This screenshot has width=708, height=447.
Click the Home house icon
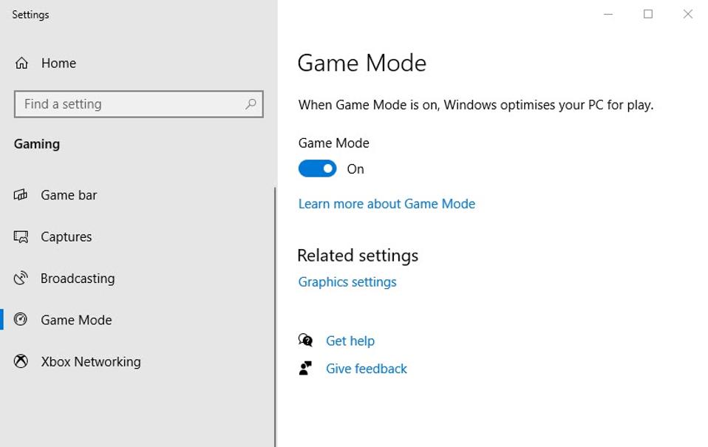(21, 64)
